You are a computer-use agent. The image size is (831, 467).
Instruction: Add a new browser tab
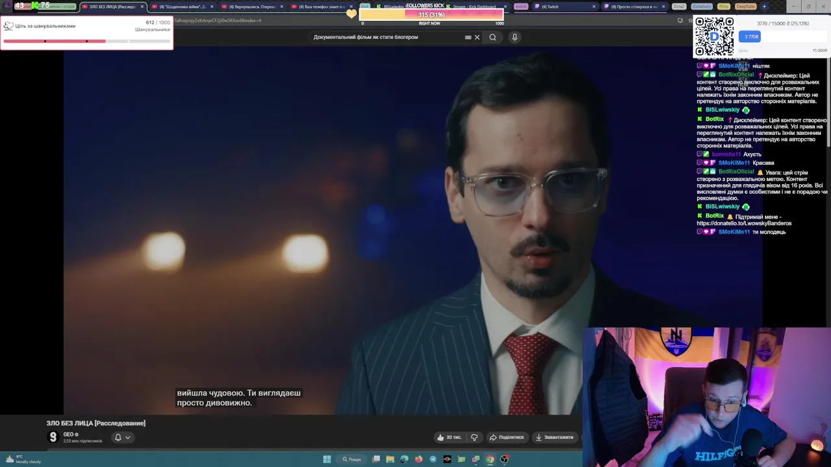764,6
